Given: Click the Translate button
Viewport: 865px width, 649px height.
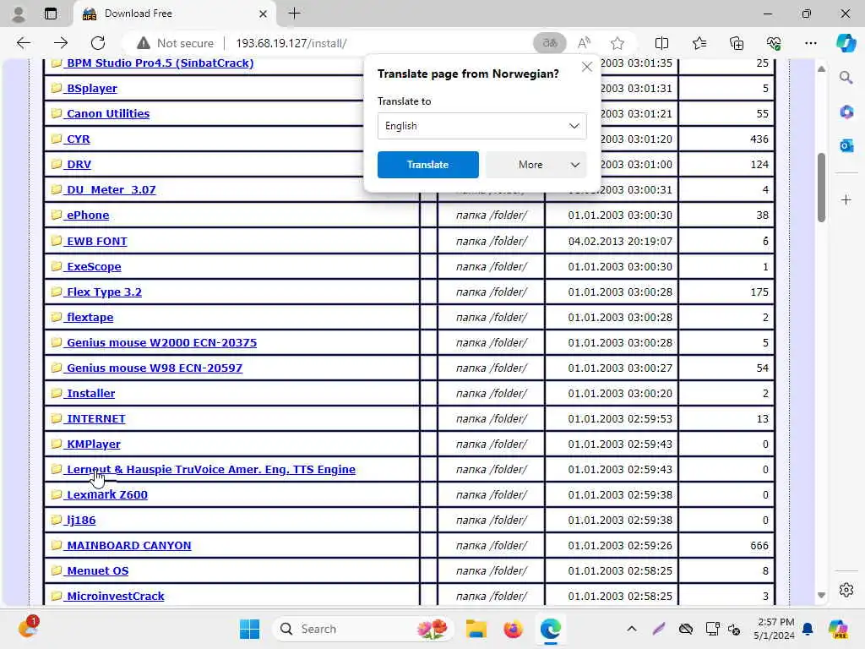Looking at the screenshot, I should coord(427,165).
